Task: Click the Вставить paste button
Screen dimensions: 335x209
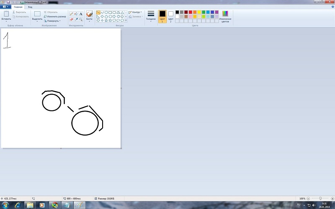Action: point(6,16)
